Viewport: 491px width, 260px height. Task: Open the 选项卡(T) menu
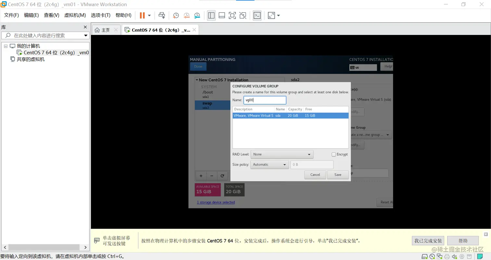tap(101, 15)
